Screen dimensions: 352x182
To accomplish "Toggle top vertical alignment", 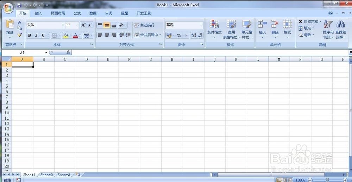I will coord(100,25).
